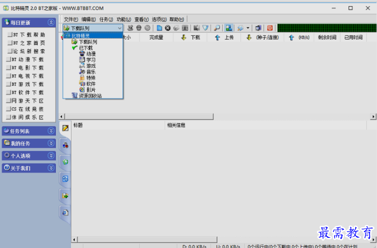Choose the 动漫 category in the tree
This screenshot has width=377, height=248.
(x=91, y=54)
